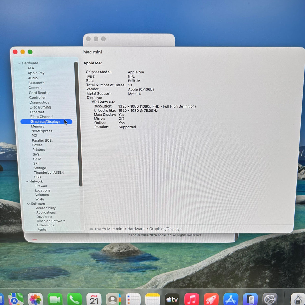Image resolution: width=305 pixels, height=305 pixels.
Task: Select Parallel SCSI in the sidebar
Action: [x=42, y=140]
